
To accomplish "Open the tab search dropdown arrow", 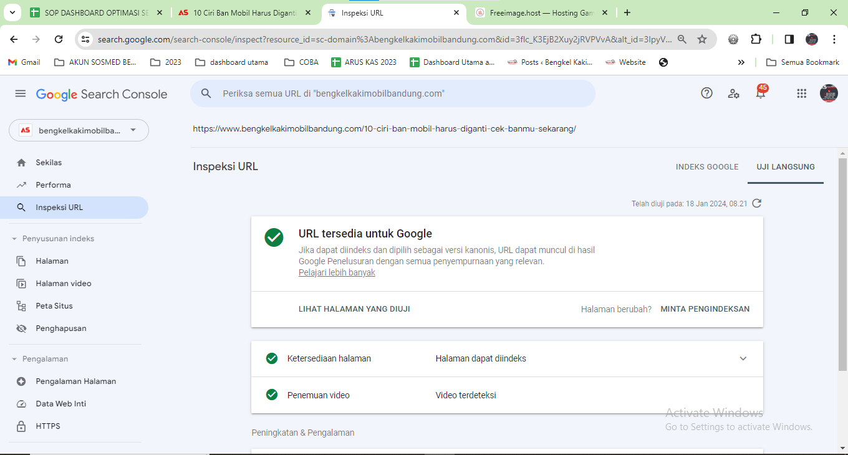I will coord(13,12).
